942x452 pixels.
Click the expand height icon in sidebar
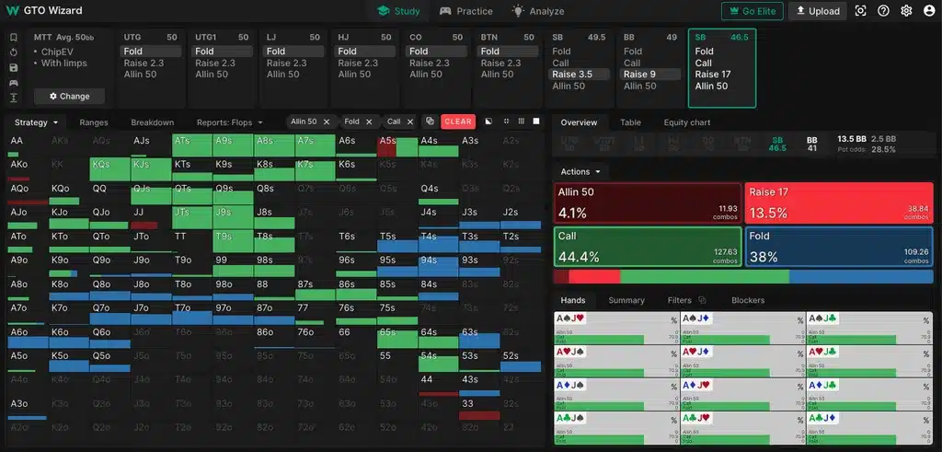[x=13, y=98]
